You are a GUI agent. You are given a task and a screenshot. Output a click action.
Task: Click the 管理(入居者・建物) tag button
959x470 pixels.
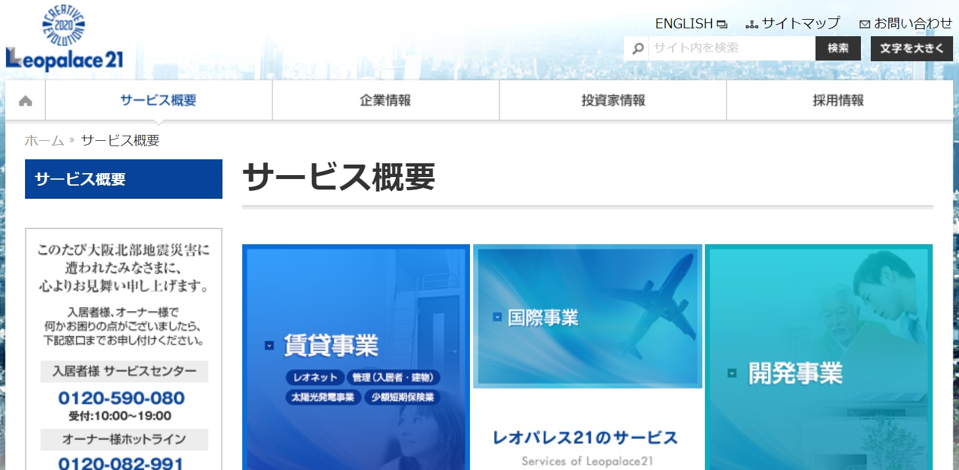click(x=393, y=377)
